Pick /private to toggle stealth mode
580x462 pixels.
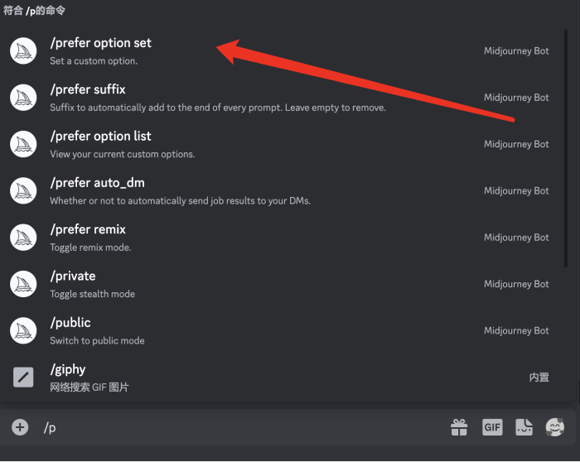pos(72,276)
